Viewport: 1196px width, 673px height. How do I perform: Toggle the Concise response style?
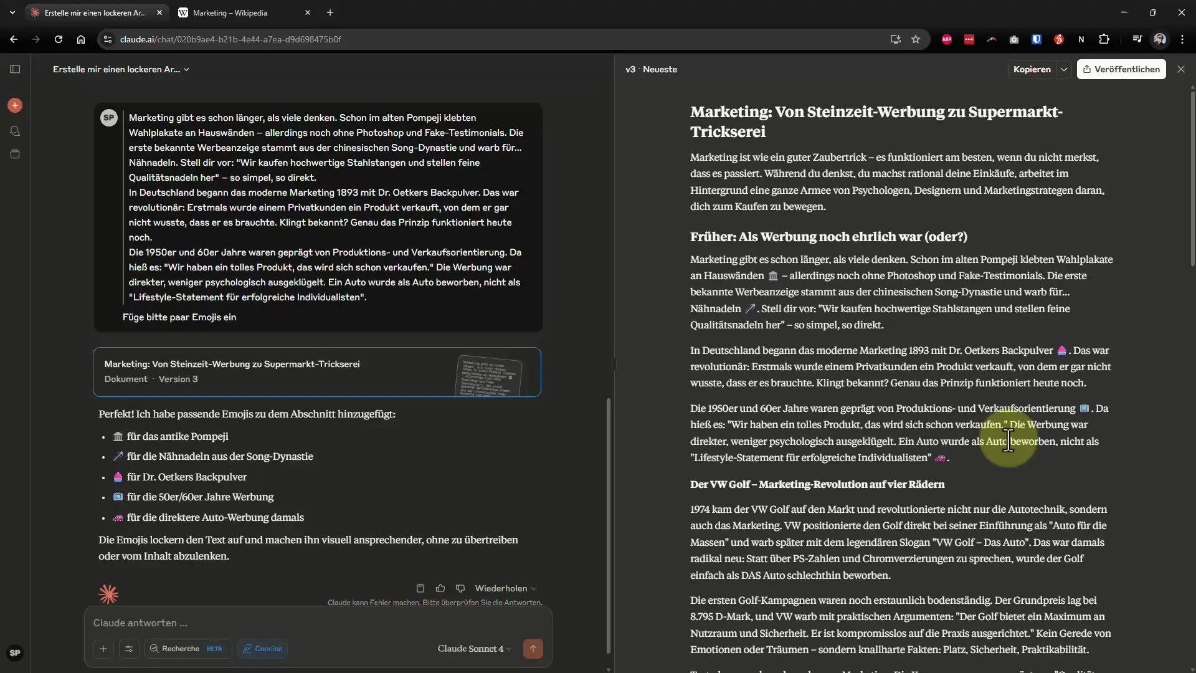[263, 649]
